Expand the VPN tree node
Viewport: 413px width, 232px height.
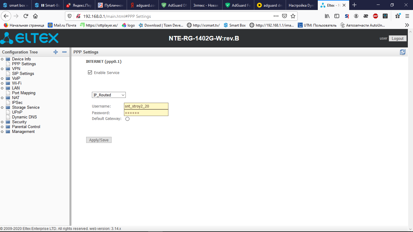[2, 69]
